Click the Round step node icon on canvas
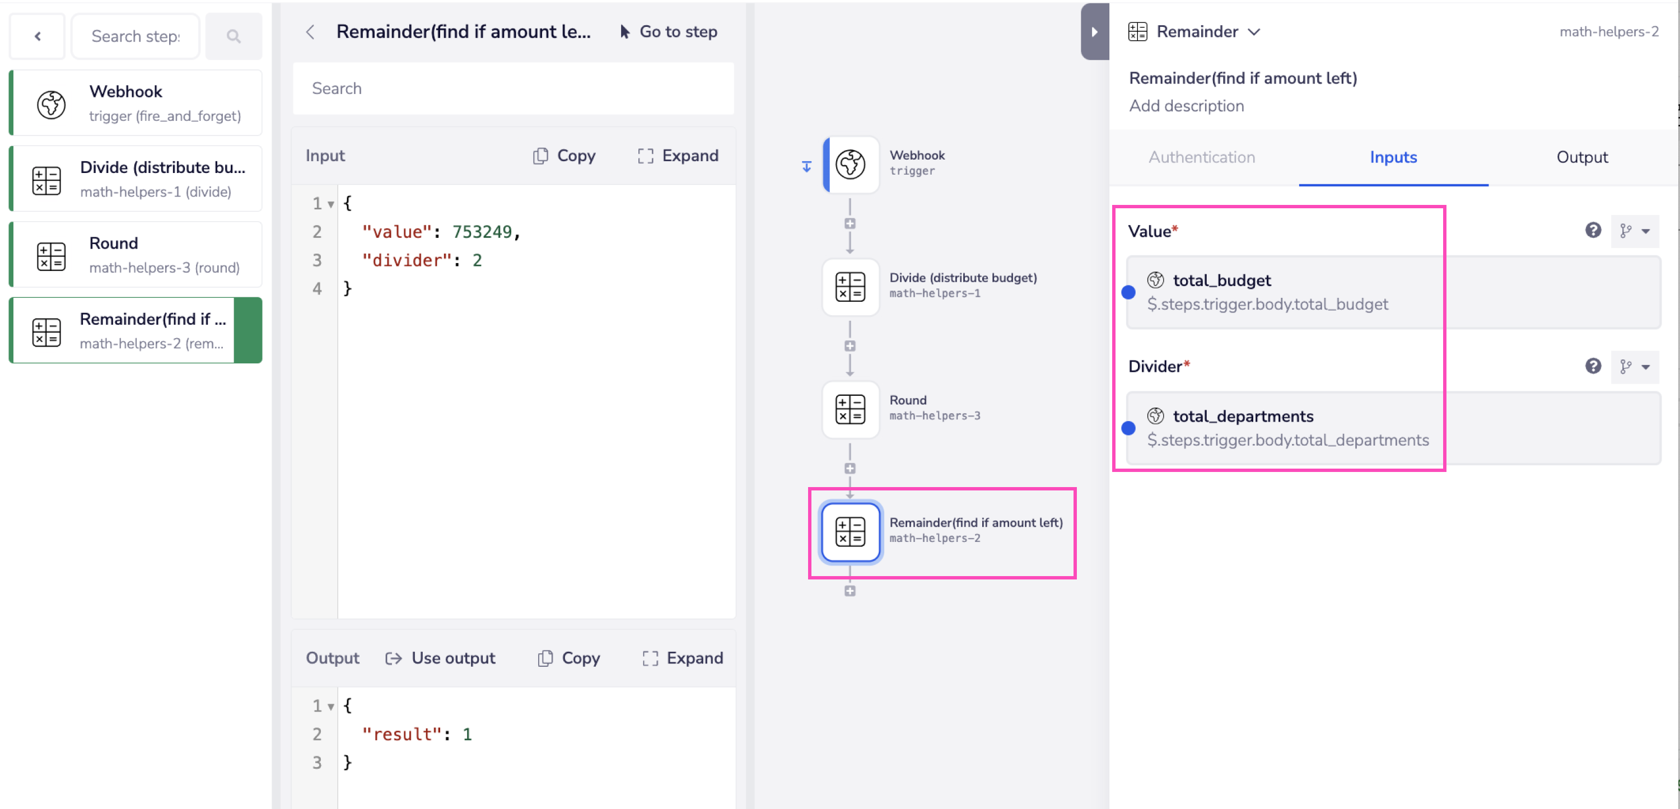 click(851, 409)
